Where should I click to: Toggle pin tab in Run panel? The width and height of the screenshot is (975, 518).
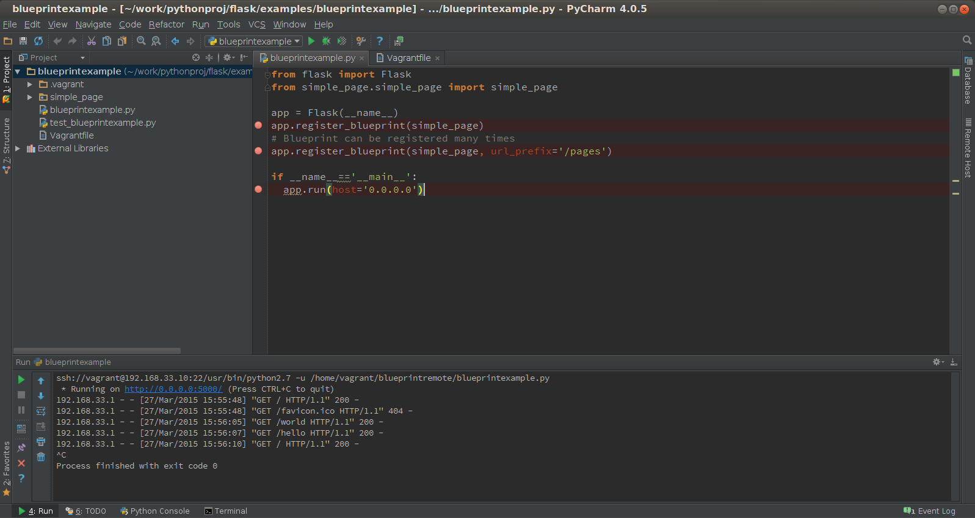(21, 448)
